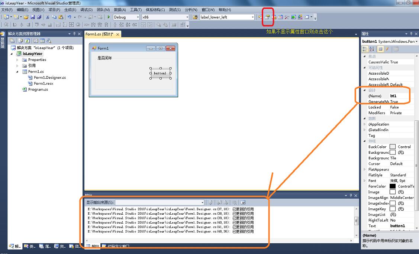
Task: Click the Center Horizontally layout icon
Action: (x=143, y=25)
